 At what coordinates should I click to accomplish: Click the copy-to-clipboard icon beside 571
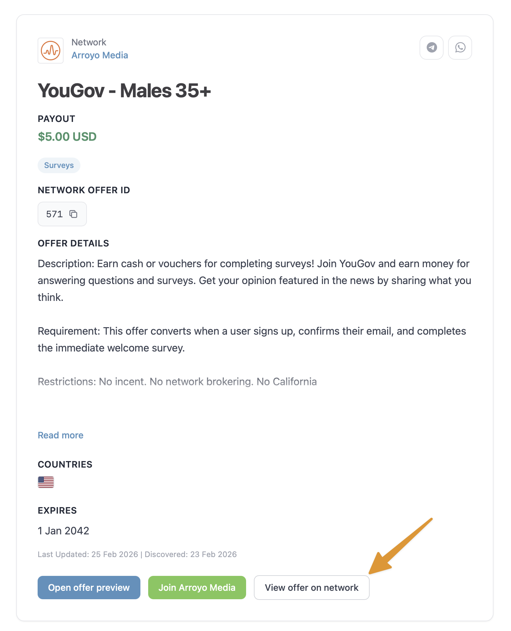74,214
